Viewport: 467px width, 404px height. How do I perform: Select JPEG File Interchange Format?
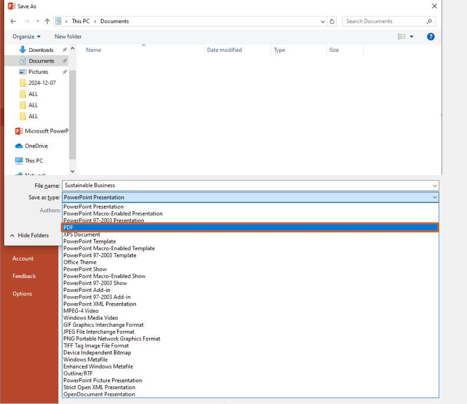tap(251, 332)
